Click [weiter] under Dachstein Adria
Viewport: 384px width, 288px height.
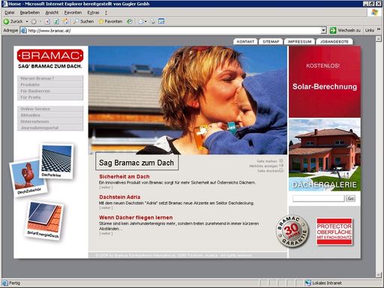point(106,208)
